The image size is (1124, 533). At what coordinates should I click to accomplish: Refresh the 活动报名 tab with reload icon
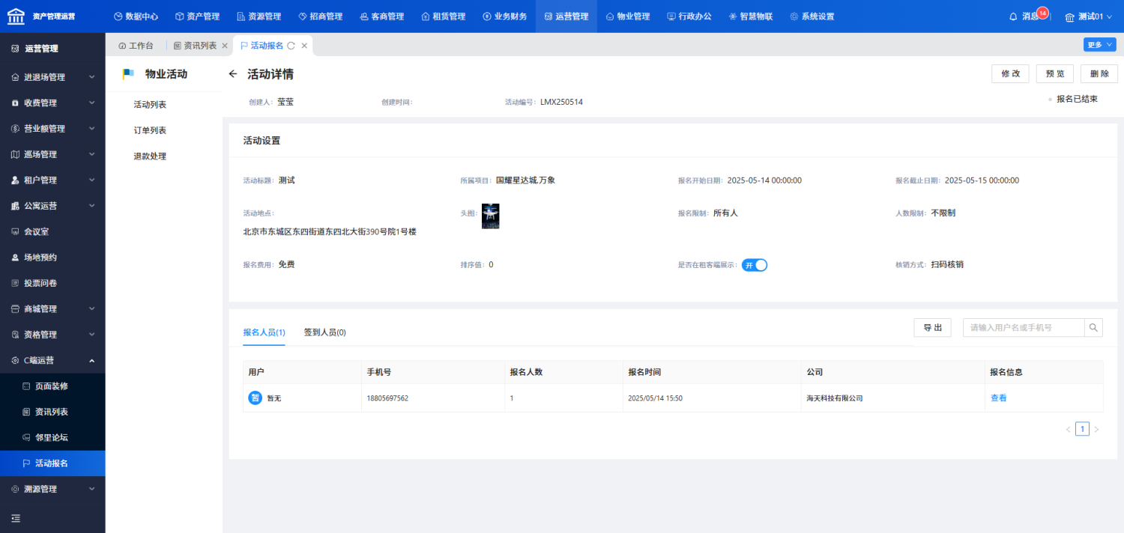pos(291,46)
